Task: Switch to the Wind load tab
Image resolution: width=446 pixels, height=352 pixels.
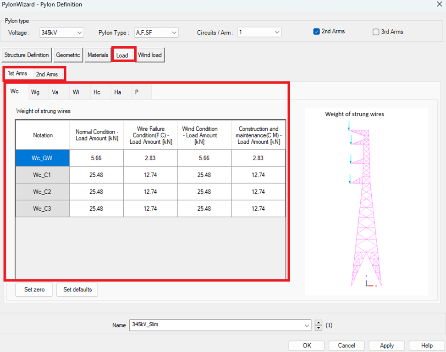Action: coord(150,55)
